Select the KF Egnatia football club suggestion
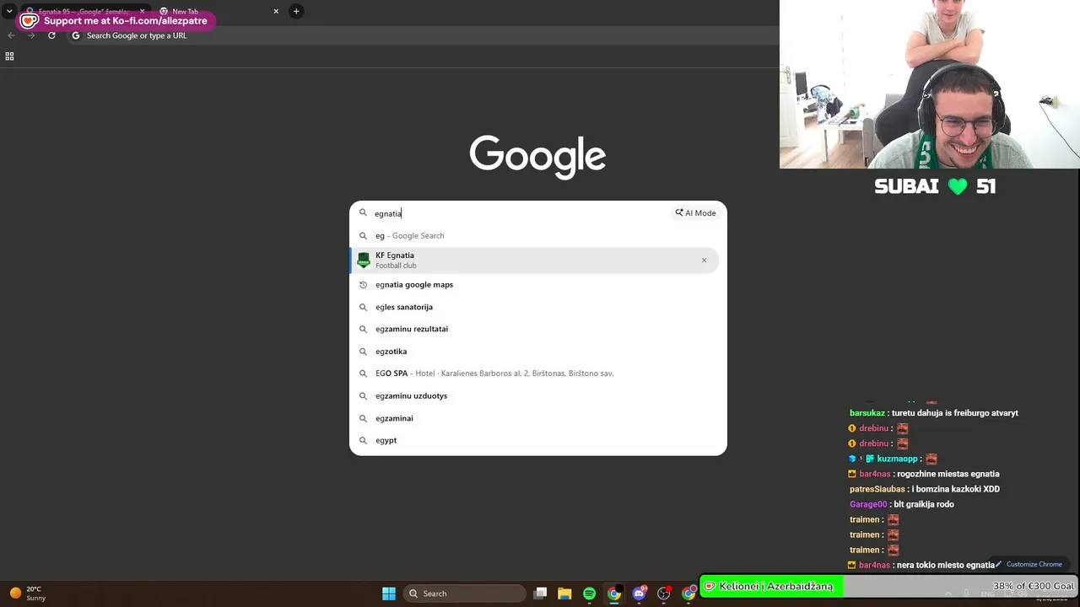Viewport: 1080px width, 607px height. click(x=534, y=261)
